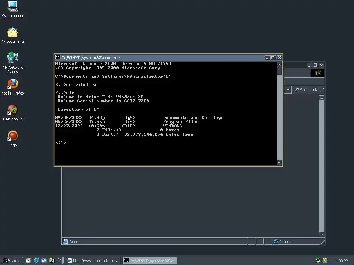This screenshot has height=265, width=354.
Task: Maximize the browser window behind cmd
Action: point(315,65)
